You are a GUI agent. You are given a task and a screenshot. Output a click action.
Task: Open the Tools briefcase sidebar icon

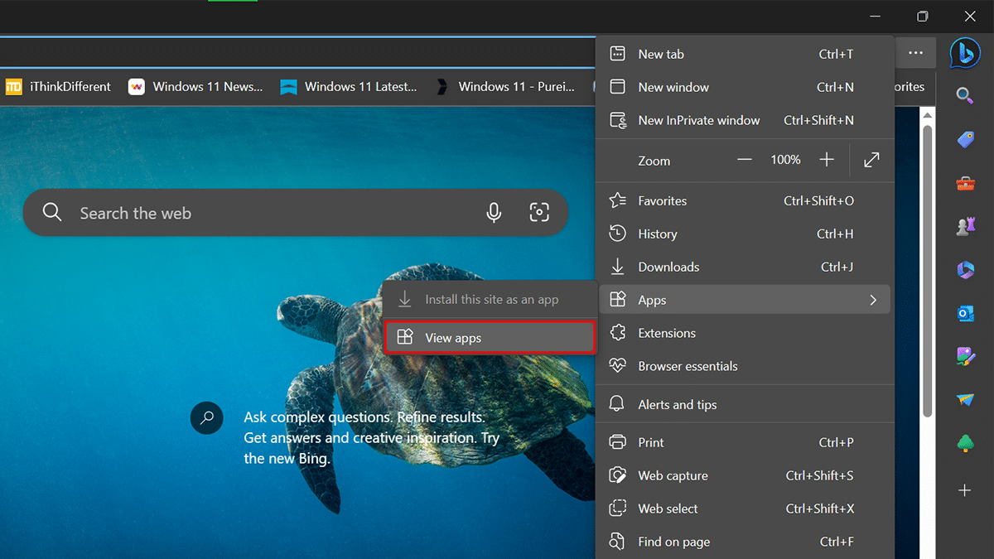pyautogui.click(x=965, y=184)
